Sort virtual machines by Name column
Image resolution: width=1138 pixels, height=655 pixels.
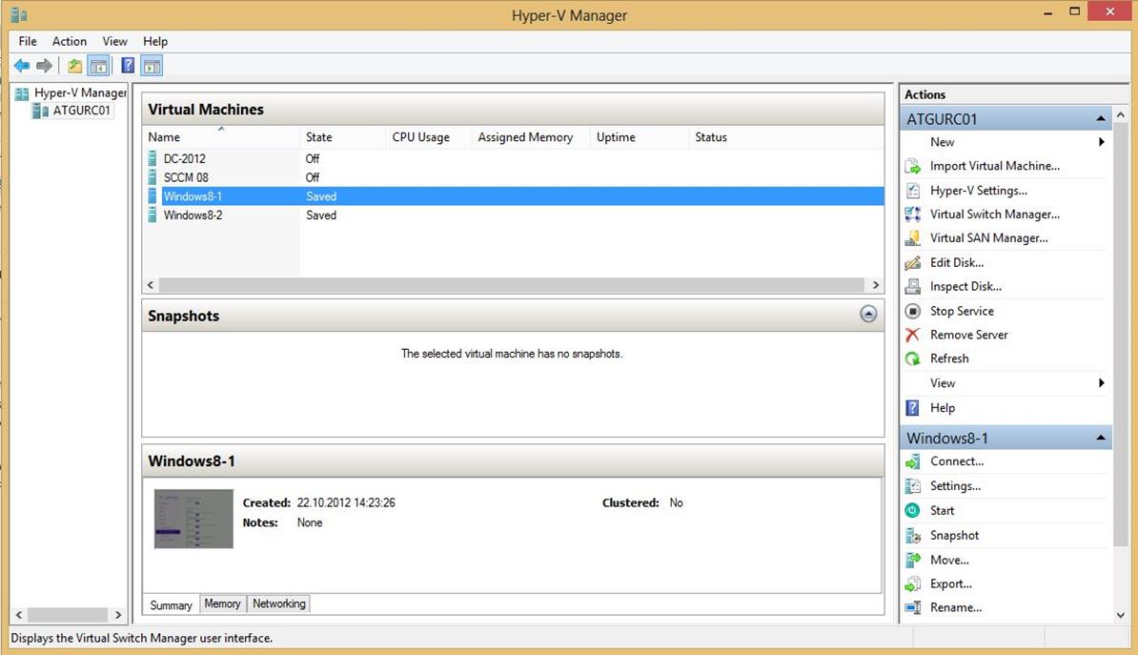(220, 137)
